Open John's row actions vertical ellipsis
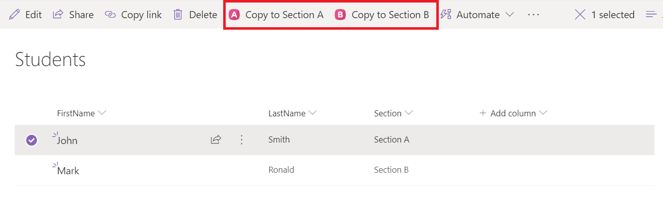This screenshot has width=663, height=213. [241, 140]
